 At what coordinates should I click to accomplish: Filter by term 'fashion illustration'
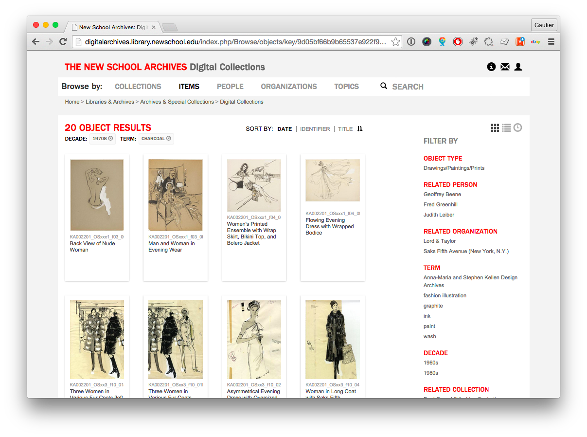(x=445, y=295)
